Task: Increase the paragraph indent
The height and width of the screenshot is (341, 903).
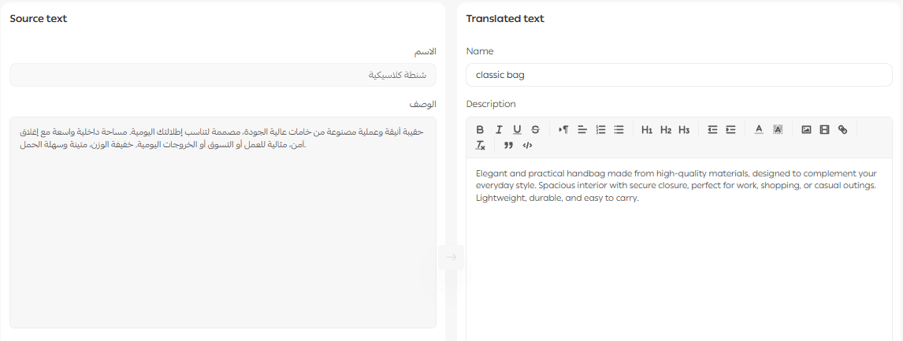Action: pyautogui.click(x=730, y=130)
